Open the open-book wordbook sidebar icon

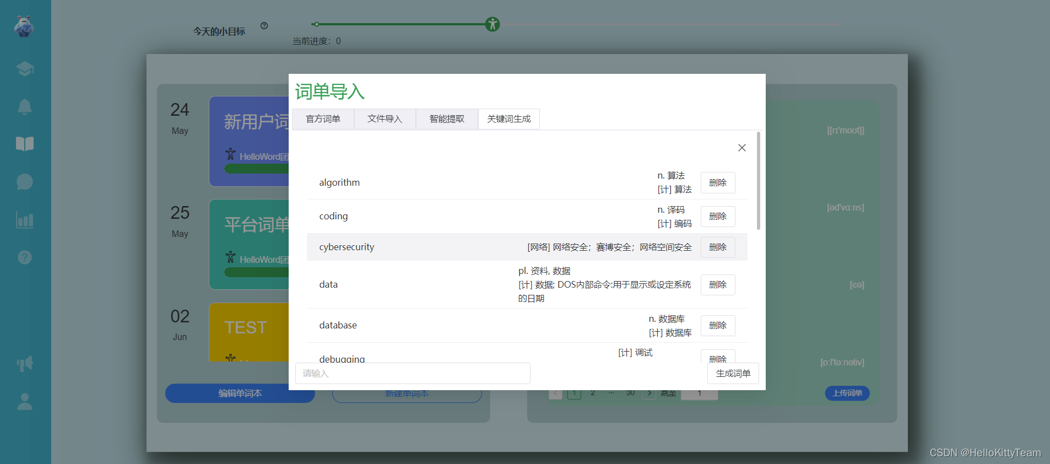(25, 144)
